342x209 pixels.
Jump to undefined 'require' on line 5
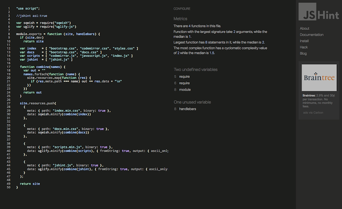pos(186,77)
